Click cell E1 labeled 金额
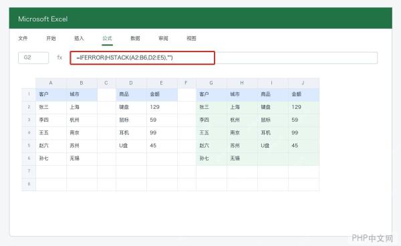 162,94
